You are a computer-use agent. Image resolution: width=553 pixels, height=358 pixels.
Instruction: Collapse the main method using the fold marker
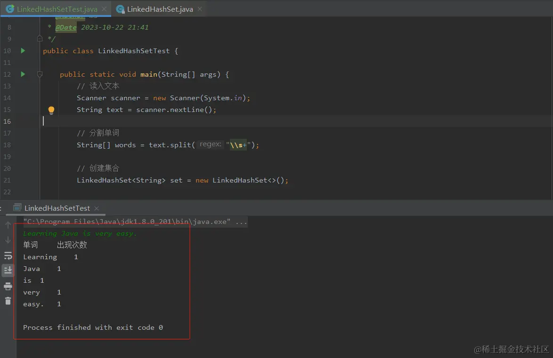tap(40, 74)
